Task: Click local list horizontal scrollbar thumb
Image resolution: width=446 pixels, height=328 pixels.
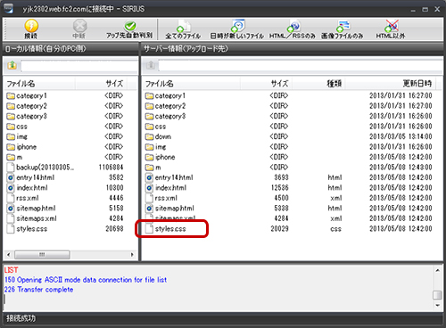Action: tap(42, 255)
